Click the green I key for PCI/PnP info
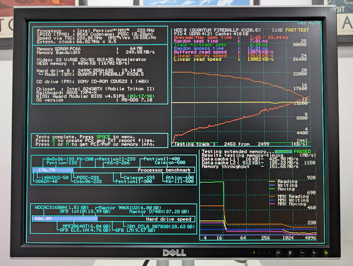The image size is (353, 266). coord(54,144)
